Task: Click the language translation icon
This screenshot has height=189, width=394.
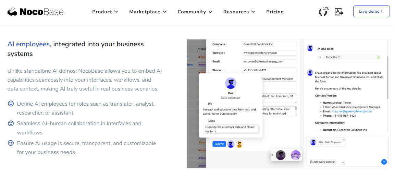Action: pos(339,12)
